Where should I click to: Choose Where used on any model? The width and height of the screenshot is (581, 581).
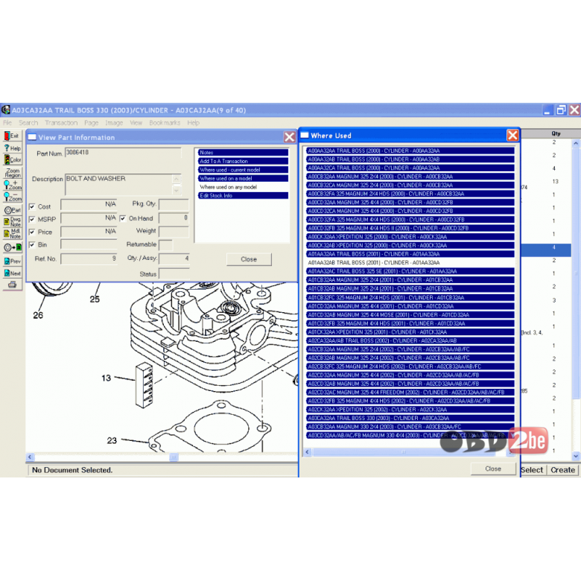[243, 187]
